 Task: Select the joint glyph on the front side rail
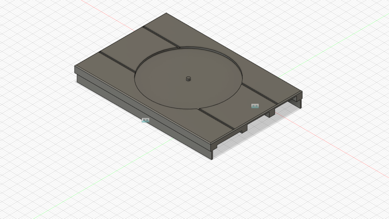pos(145,120)
